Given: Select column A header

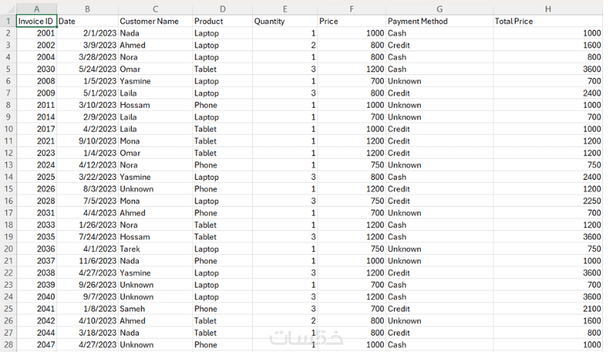Looking at the screenshot, I should [36, 9].
